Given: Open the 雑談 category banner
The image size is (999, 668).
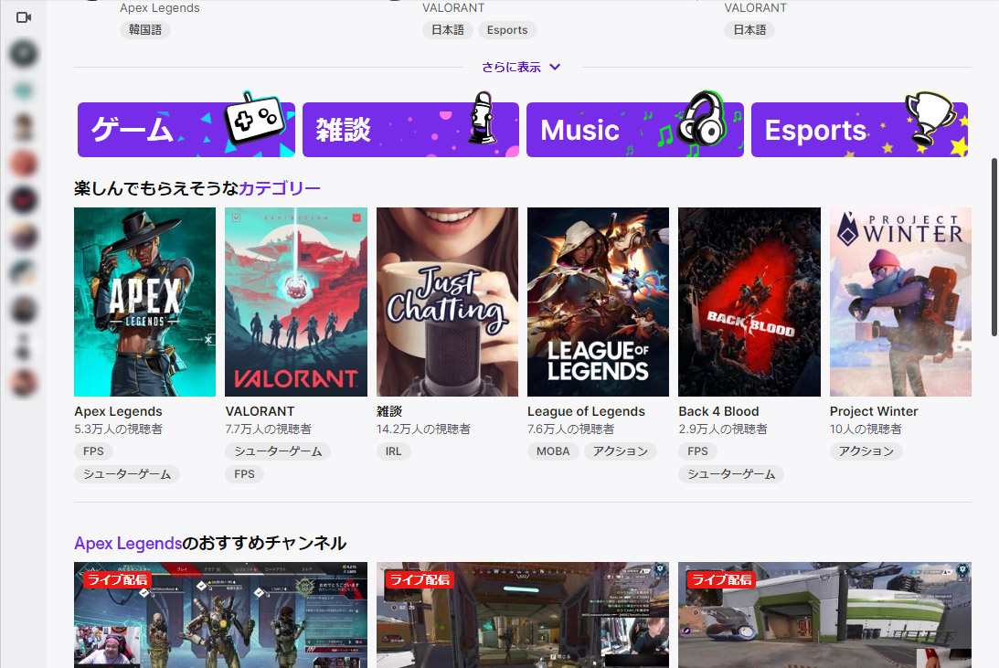Looking at the screenshot, I should 410,129.
